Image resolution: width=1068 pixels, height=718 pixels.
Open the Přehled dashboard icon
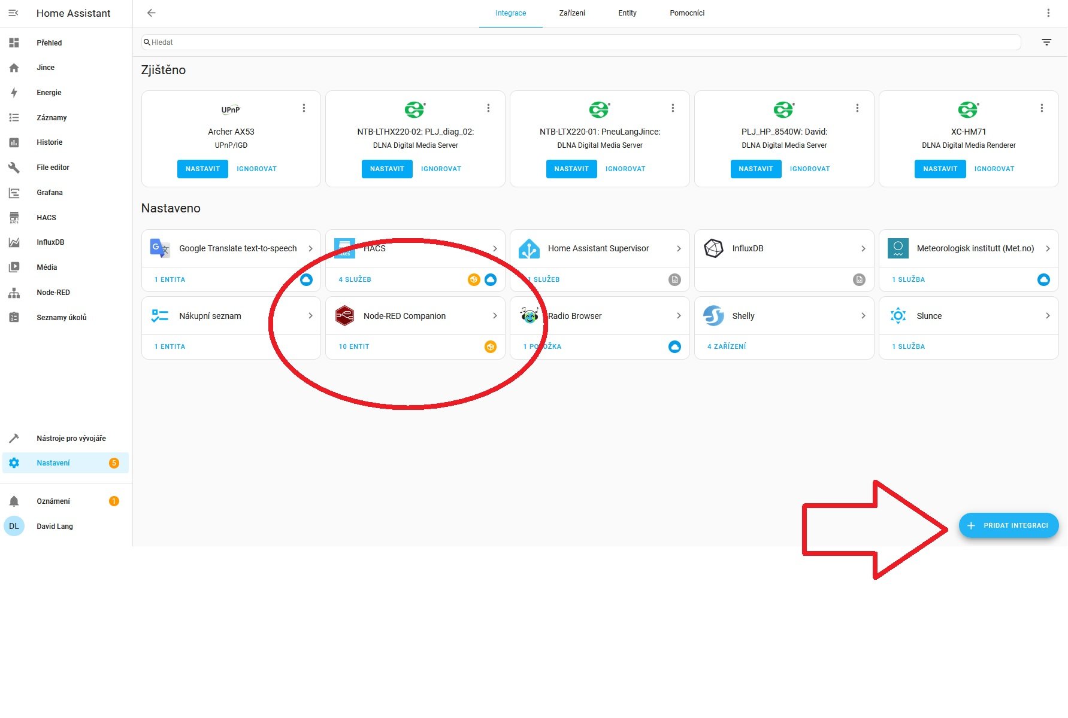[14, 43]
